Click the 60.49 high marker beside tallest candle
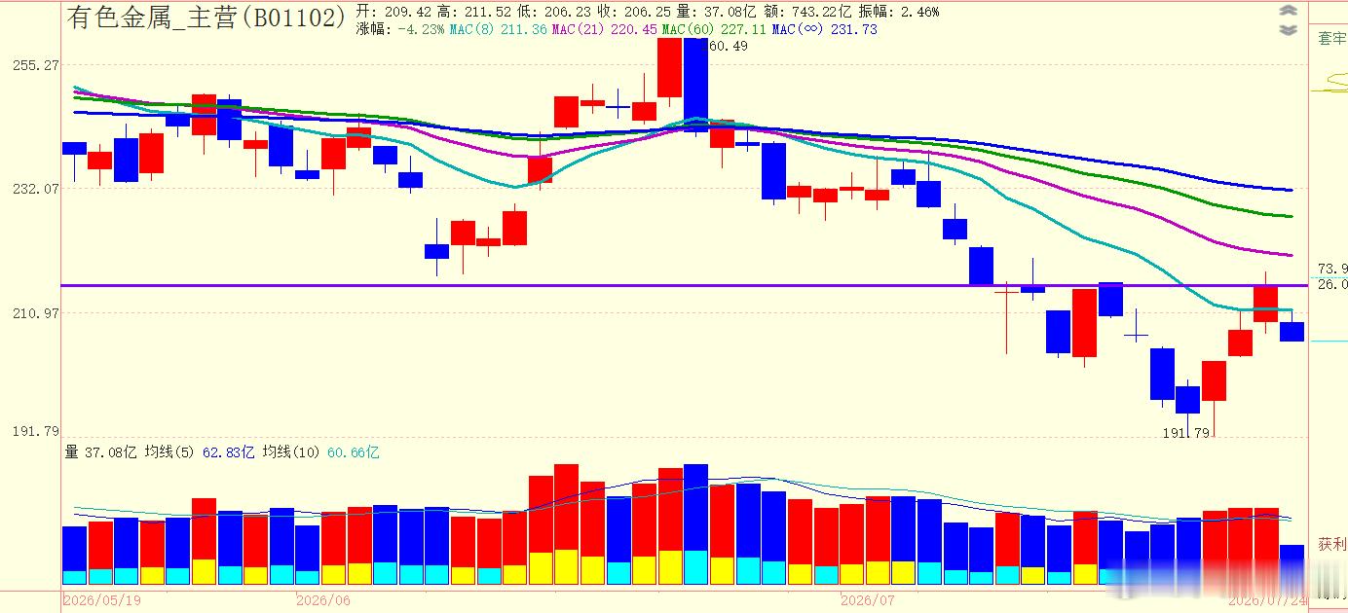The height and width of the screenshot is (613, 1348). (x=728, y=46)
